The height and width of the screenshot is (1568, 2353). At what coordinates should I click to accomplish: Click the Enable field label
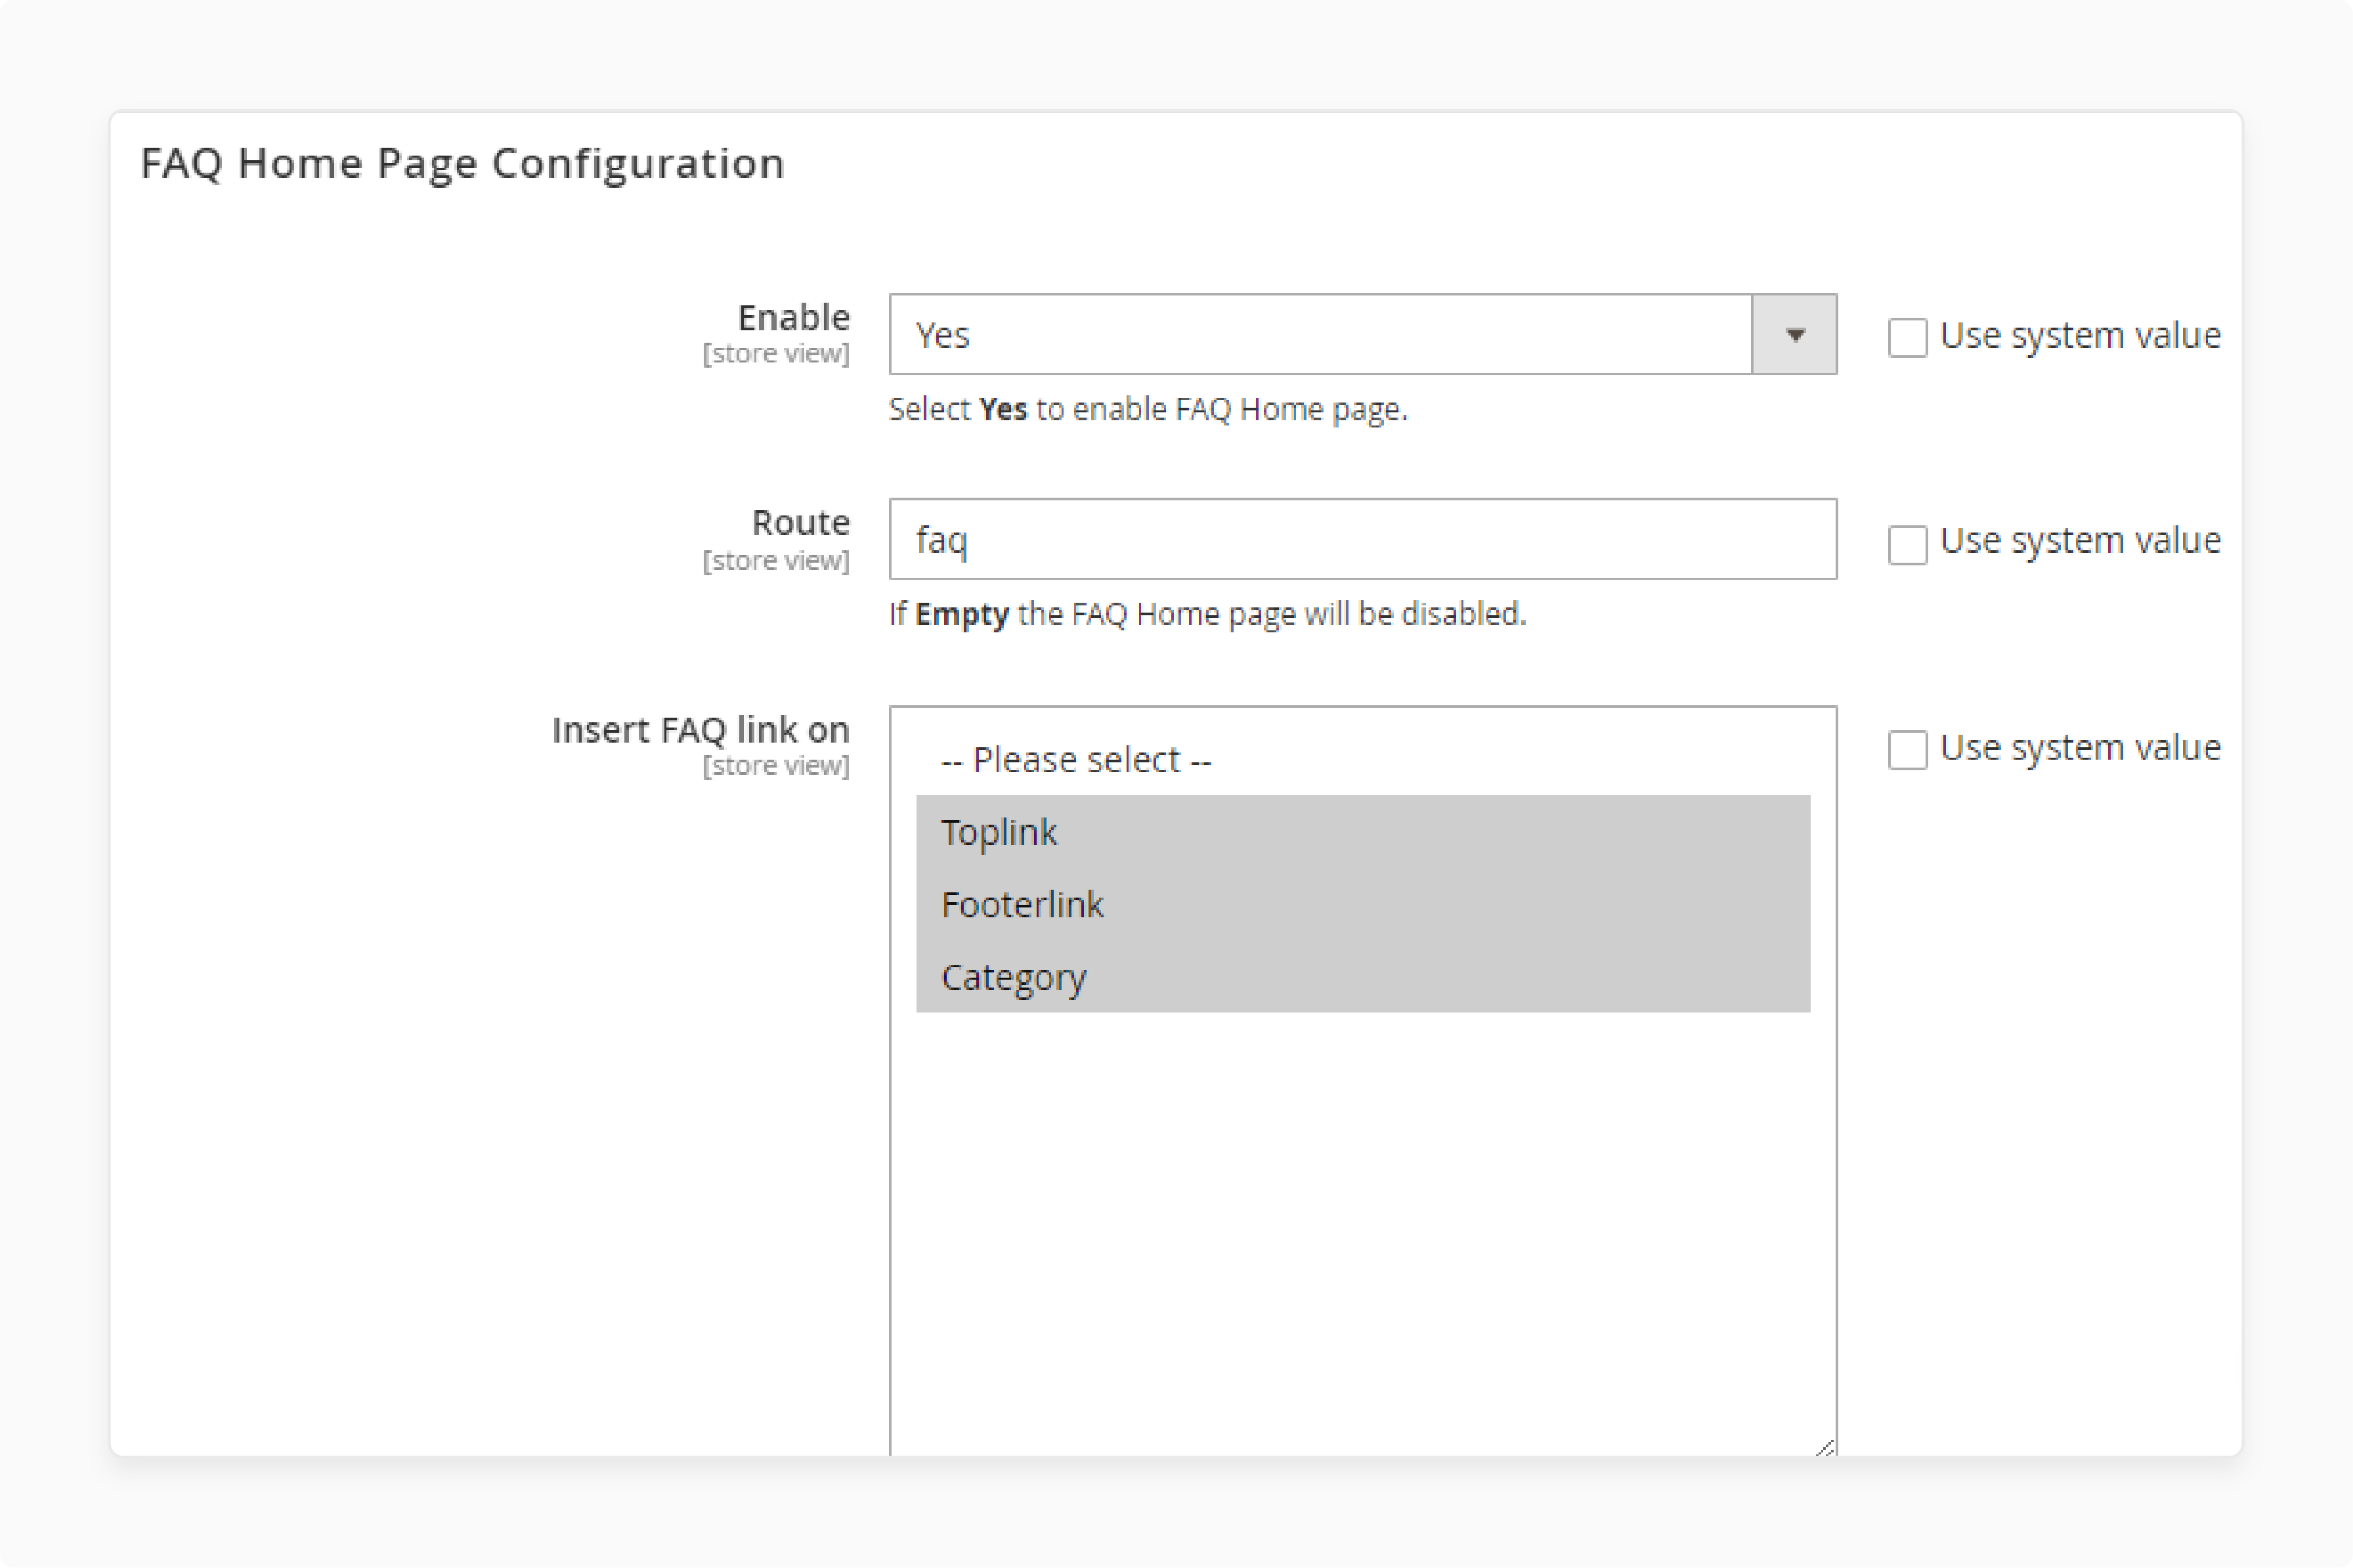794,317
